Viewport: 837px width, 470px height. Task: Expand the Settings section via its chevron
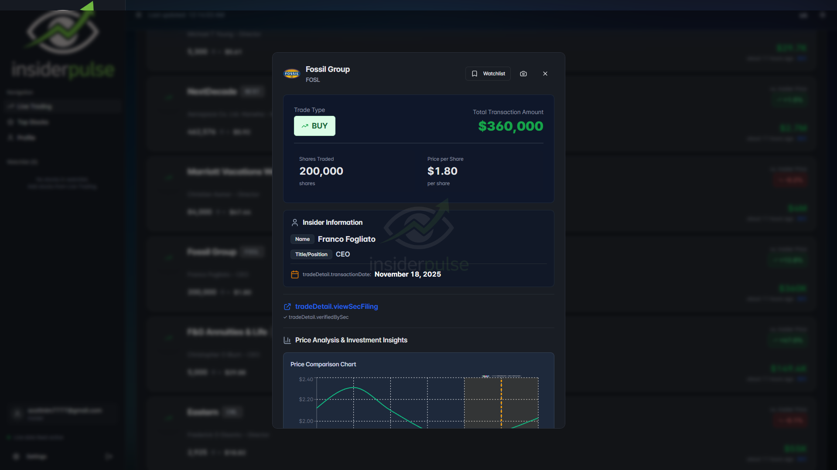(109, 456)
